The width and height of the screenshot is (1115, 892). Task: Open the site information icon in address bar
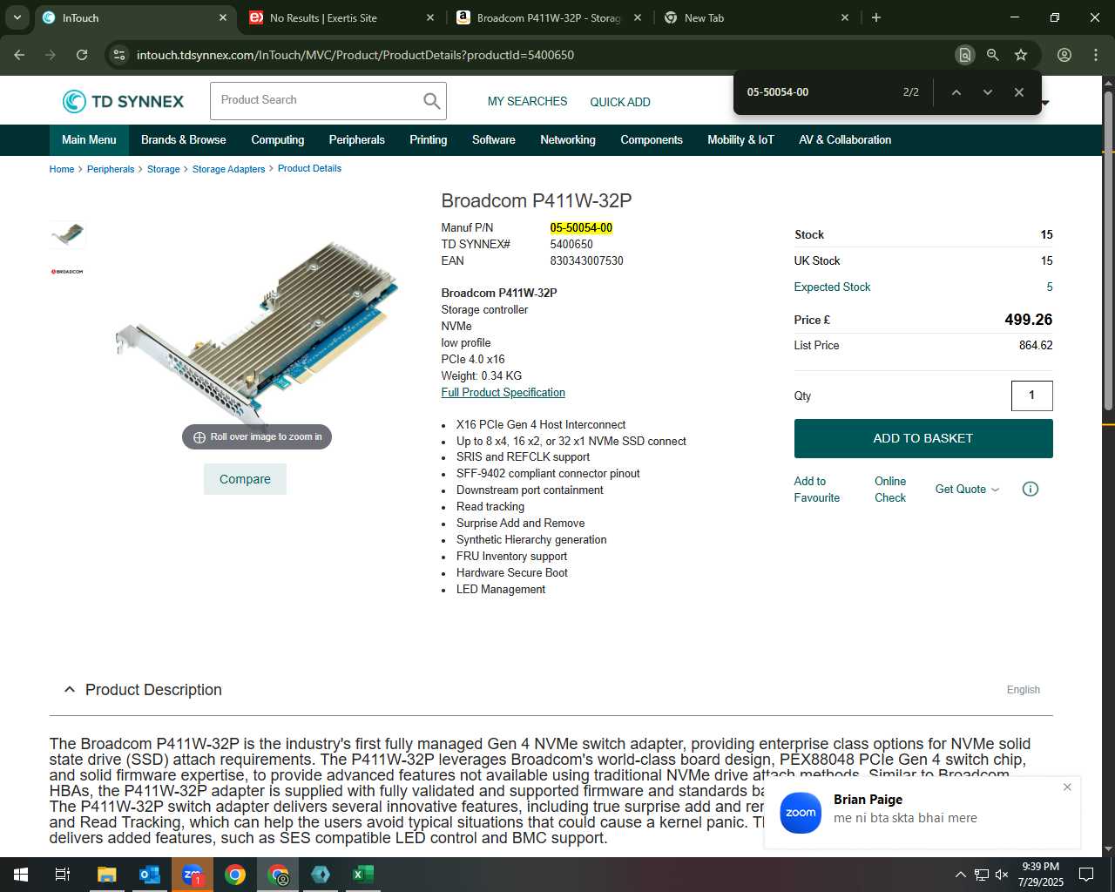[x=119, y=55]
